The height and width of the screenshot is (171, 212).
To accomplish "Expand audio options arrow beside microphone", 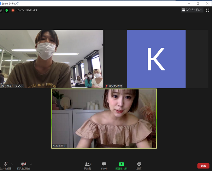I will [12, 164].
